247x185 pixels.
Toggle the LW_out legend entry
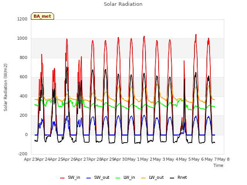(152, 177)
